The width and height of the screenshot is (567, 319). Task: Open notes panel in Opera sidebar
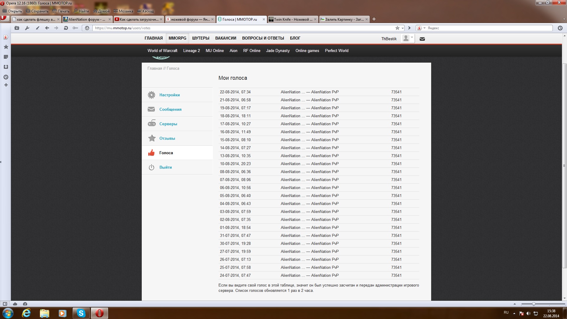[6, 57]
